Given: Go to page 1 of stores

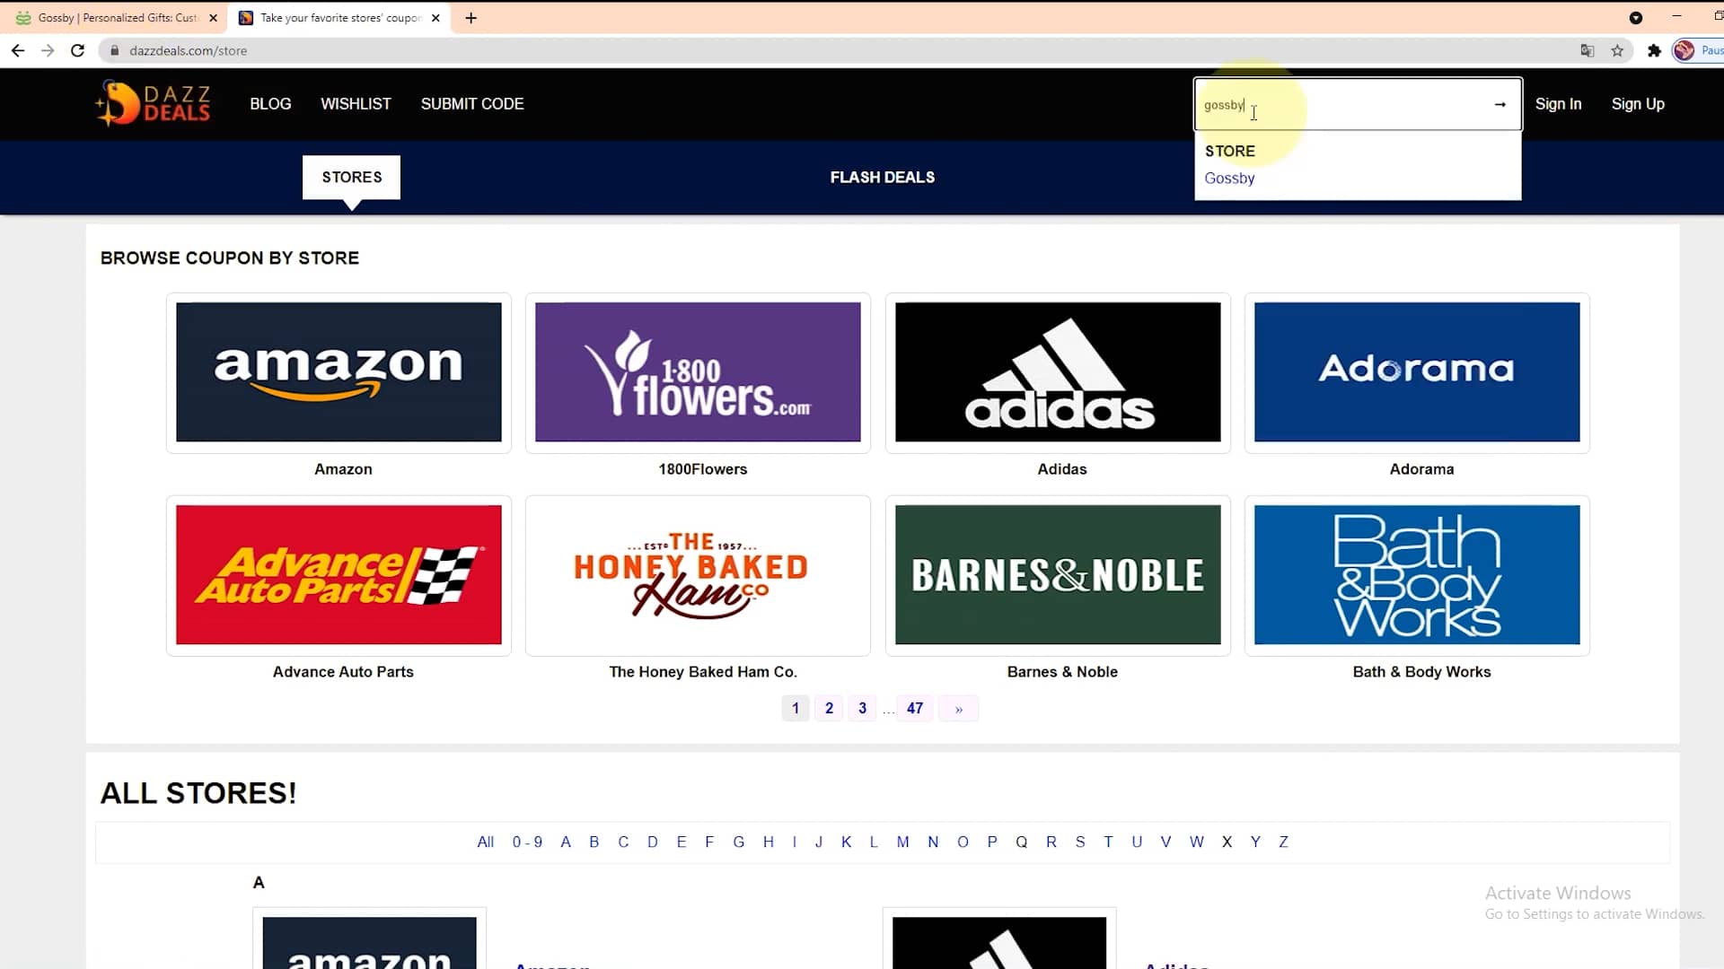Looking at the screenshot, I should pyautogui.click(x=795, y=709).
